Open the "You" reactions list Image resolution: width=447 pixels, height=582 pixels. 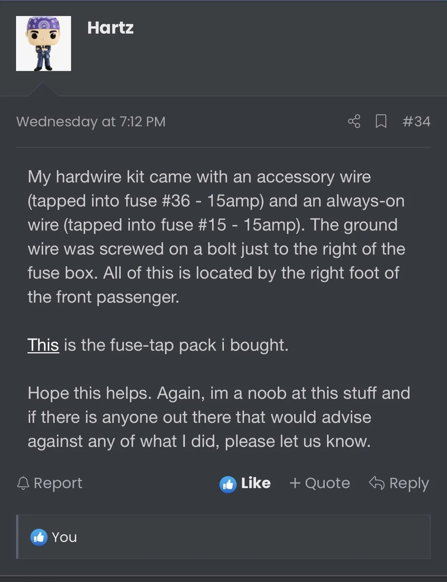tap(64, 537)
